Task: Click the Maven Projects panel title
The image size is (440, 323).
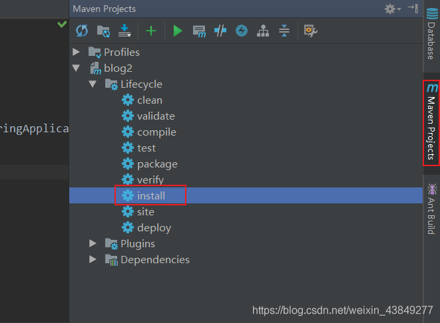Action: (x=104, y=9)
